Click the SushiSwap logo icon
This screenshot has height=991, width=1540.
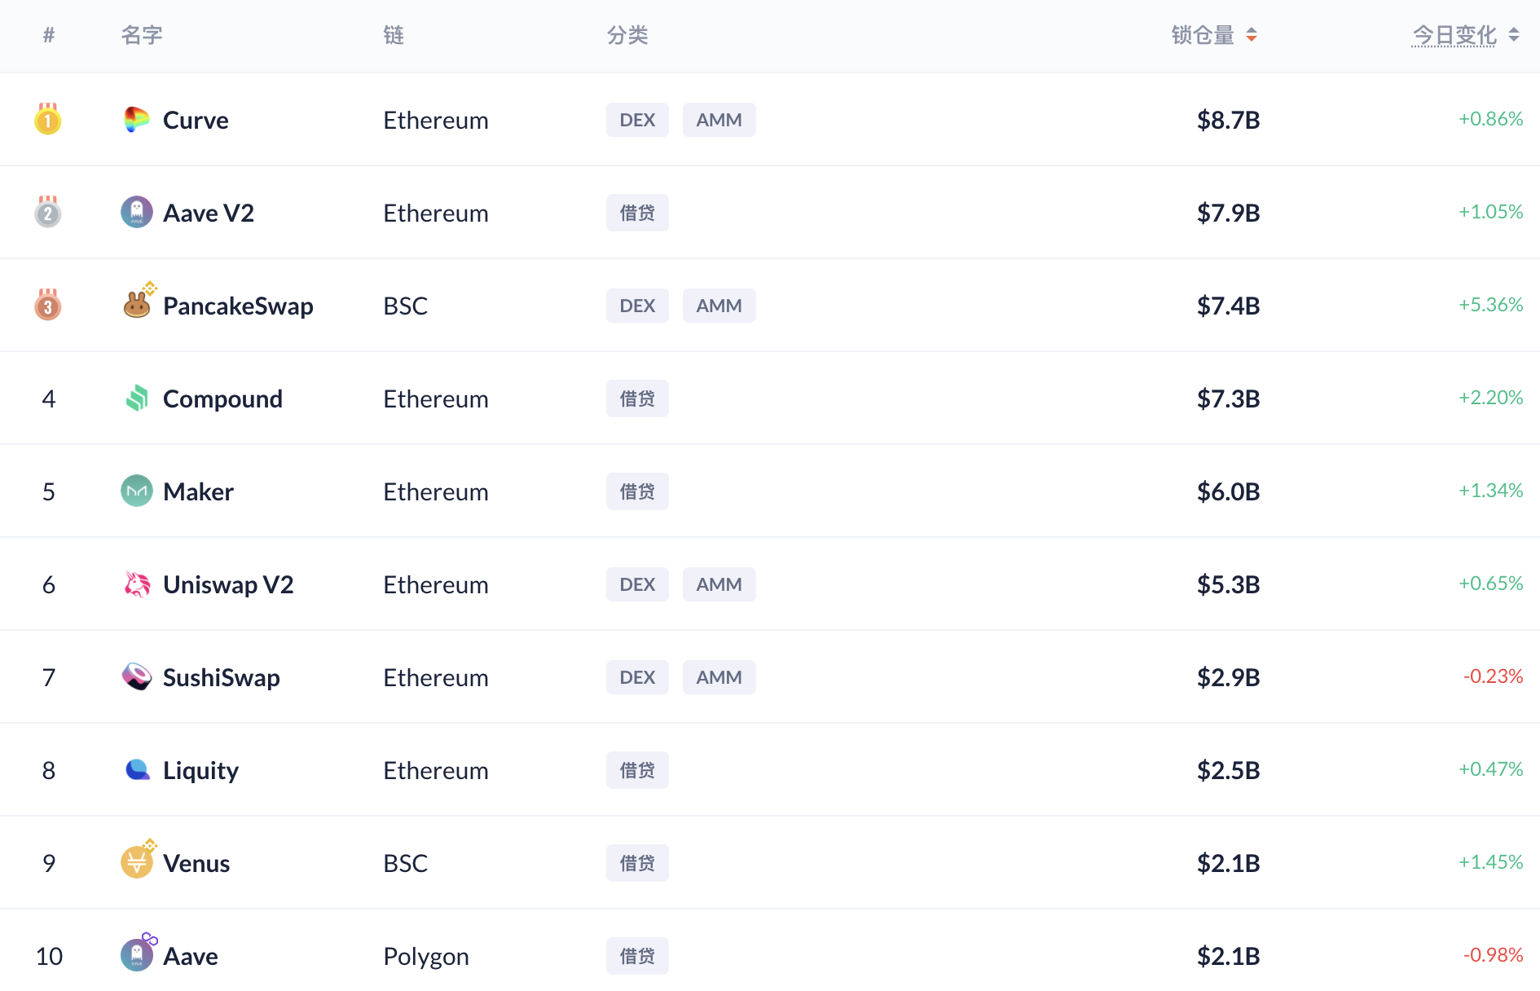[x=137, y=676]
